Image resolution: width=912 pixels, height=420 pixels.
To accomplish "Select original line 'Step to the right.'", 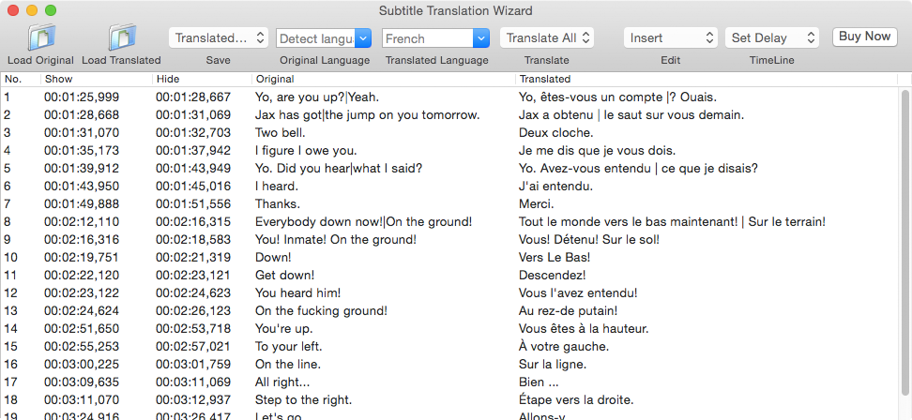I will point(303,400).
